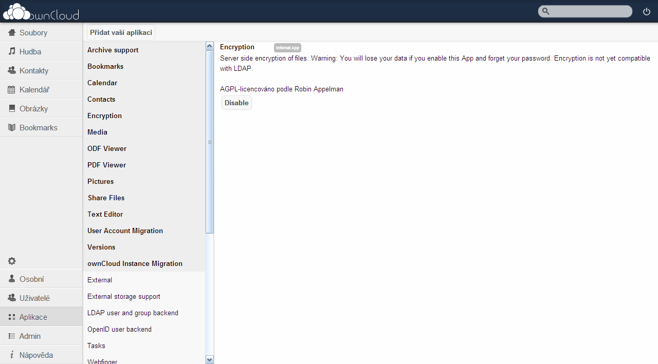Select Bookmarks in the app list
This screenshot has height=364, width=658.
click(x=144, y=66)
